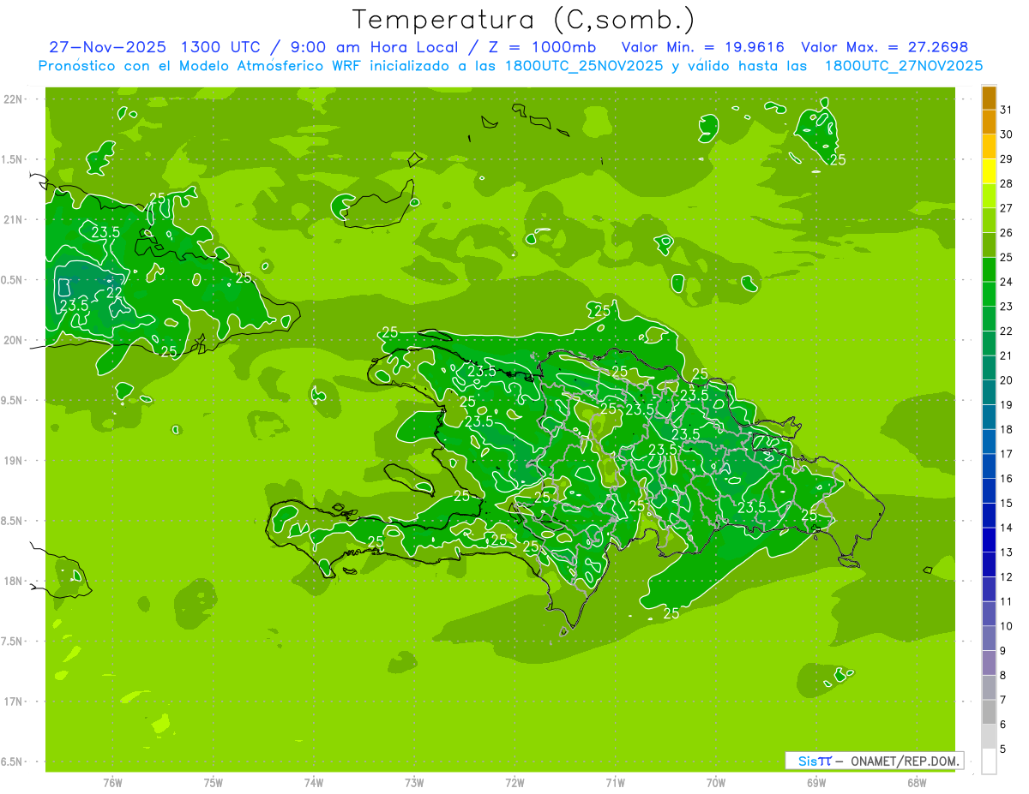Click the color scale label '31'

click(x=1006, y=110)
